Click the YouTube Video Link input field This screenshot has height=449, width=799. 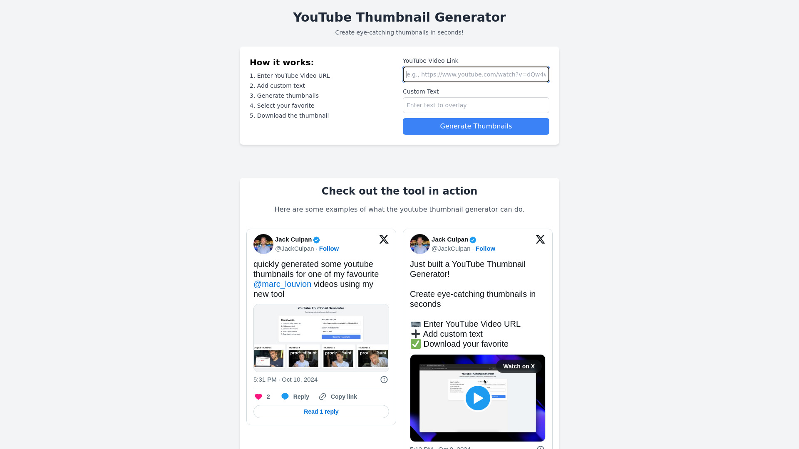(x=476, y=74)
